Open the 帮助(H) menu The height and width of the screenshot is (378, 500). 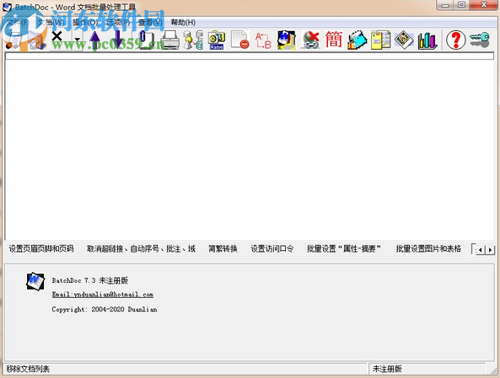click(183, 22)
